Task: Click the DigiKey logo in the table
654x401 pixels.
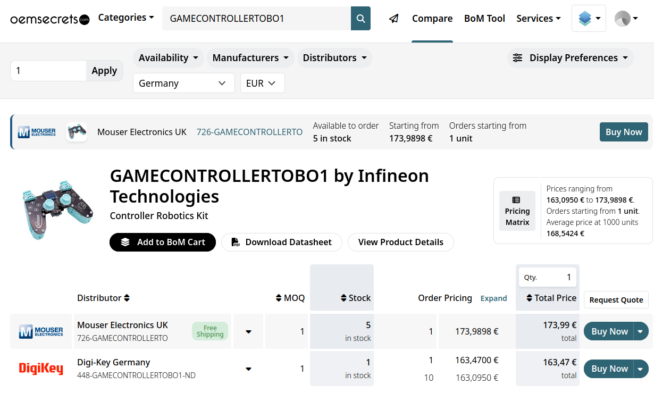Action: click(x=41, y=368)
